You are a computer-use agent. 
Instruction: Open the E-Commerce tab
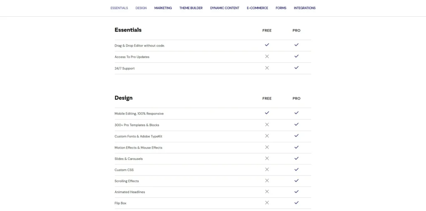[257, 8]
